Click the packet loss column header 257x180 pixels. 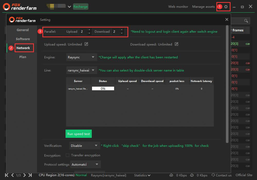pyautogui.click(x=177, y=81)
